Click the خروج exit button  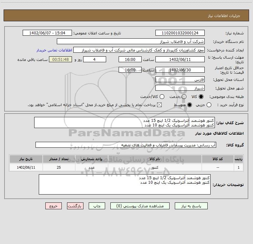pyautogui.click(x=54, y=206)
